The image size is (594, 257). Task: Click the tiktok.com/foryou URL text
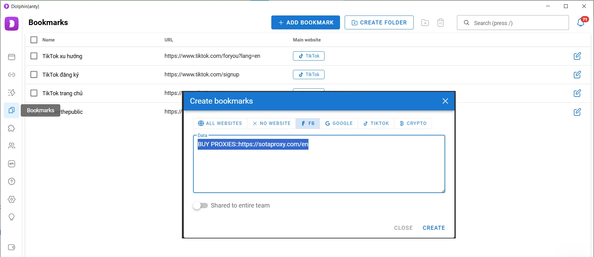coord(212,56)
